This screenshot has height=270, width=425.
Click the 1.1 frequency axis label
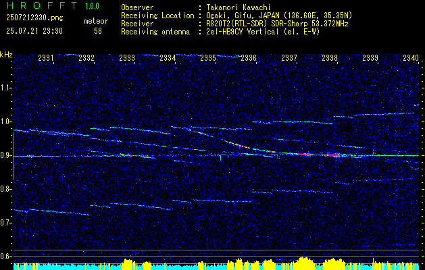click(x=6, y=88)
